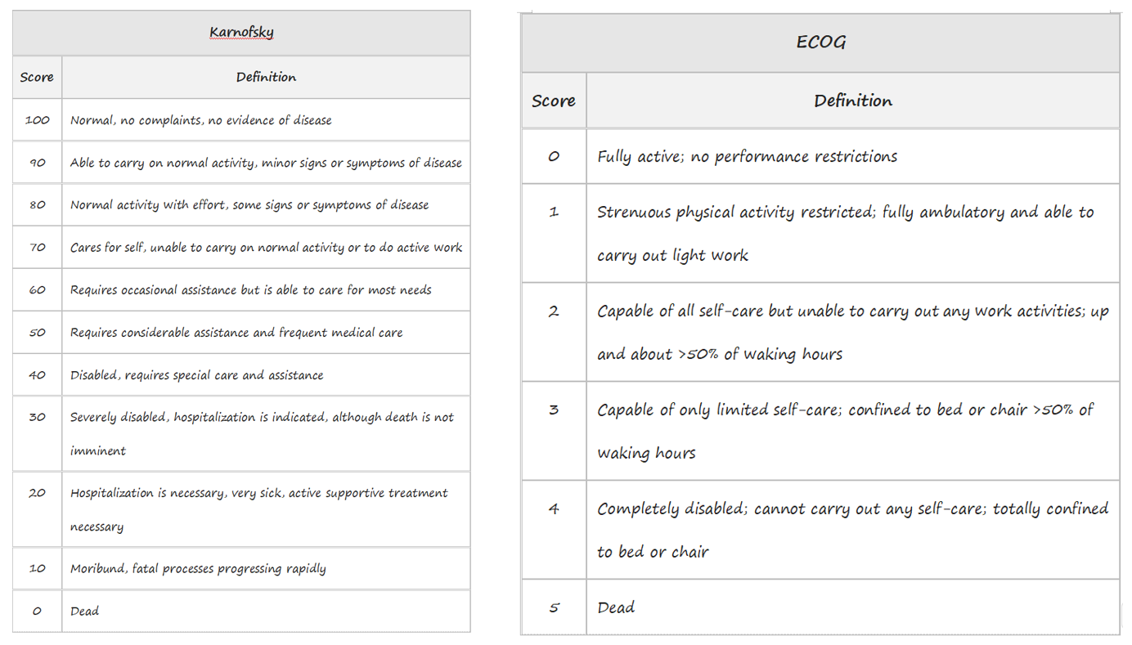Click the Karnofsky Score column header
This screenshot has width=1132, height=645.
point(37,78)
